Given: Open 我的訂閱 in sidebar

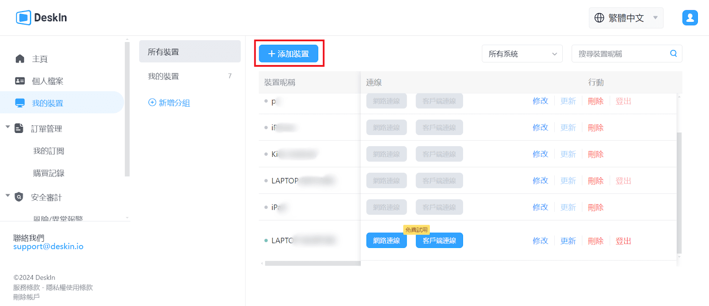Looking at the screenshot, I should pyautogui.click(x=49, y=151).
